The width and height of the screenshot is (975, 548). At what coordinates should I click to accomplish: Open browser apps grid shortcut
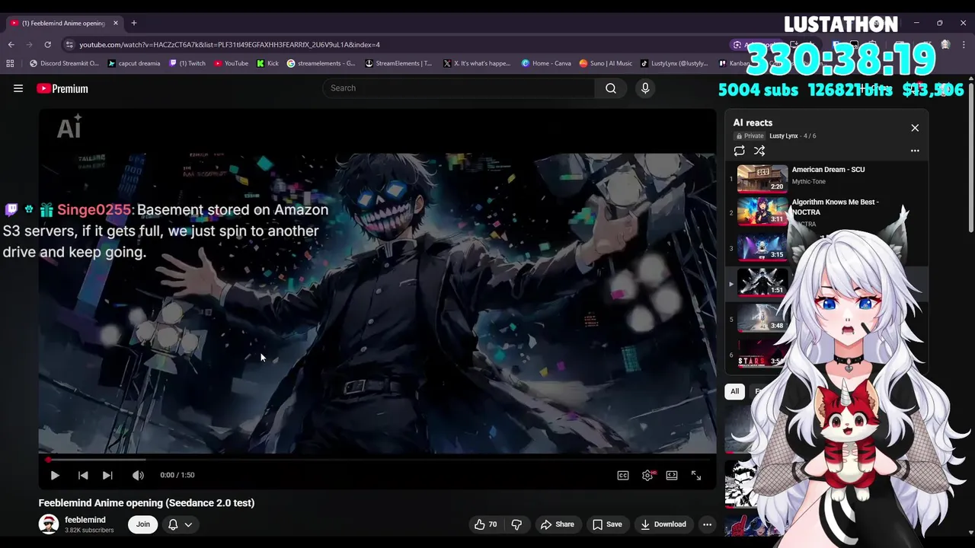[10, 63]
